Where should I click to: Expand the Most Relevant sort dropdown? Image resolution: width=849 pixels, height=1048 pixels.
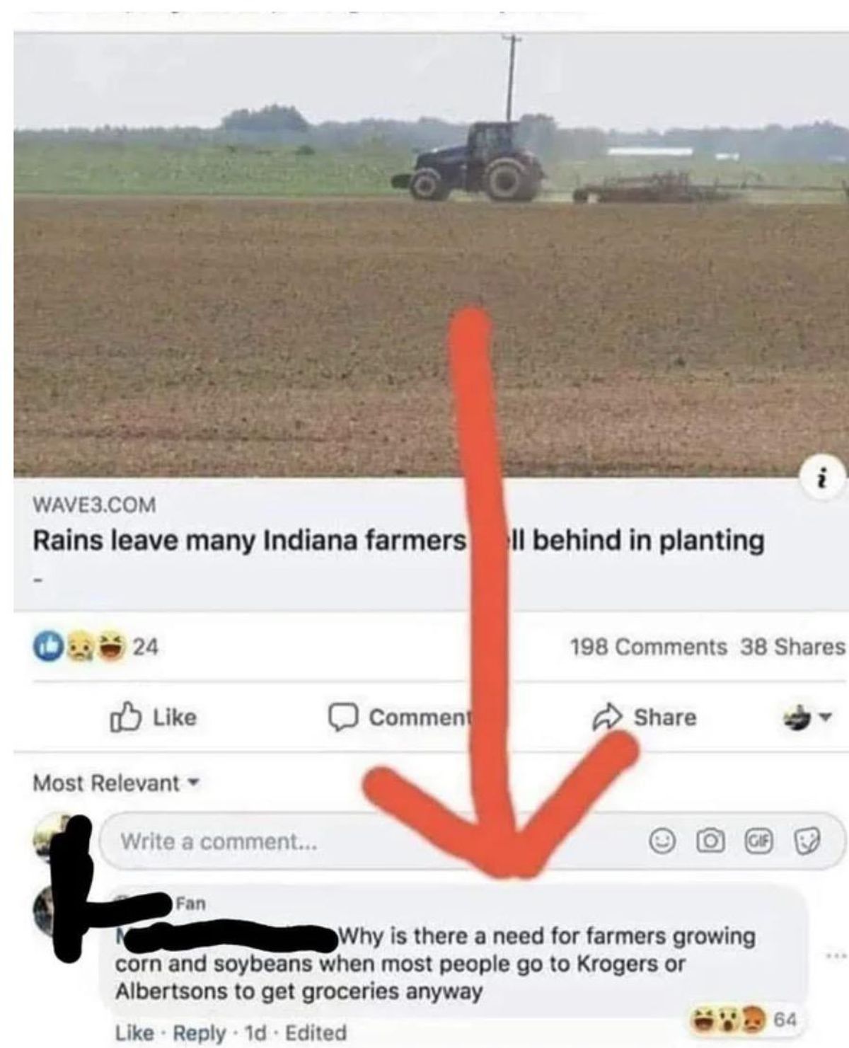coord(117,783)
